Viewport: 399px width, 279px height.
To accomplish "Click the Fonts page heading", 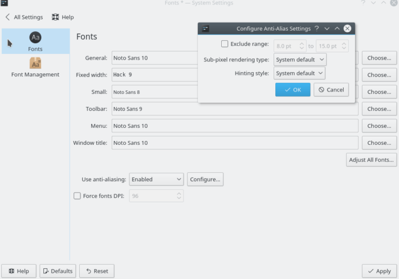I will 87,36.
